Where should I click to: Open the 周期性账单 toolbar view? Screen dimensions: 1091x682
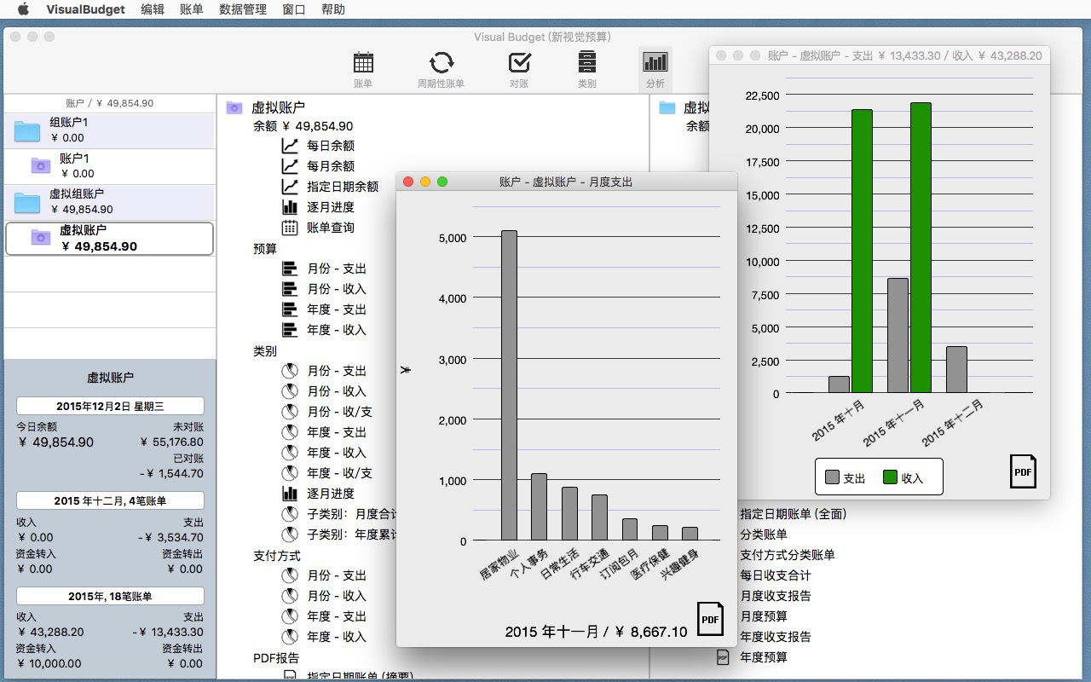[x=441, y=70]
